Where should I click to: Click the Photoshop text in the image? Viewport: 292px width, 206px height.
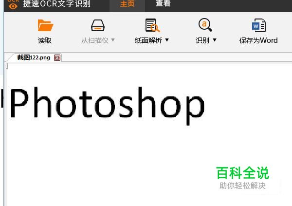(108, 106)
